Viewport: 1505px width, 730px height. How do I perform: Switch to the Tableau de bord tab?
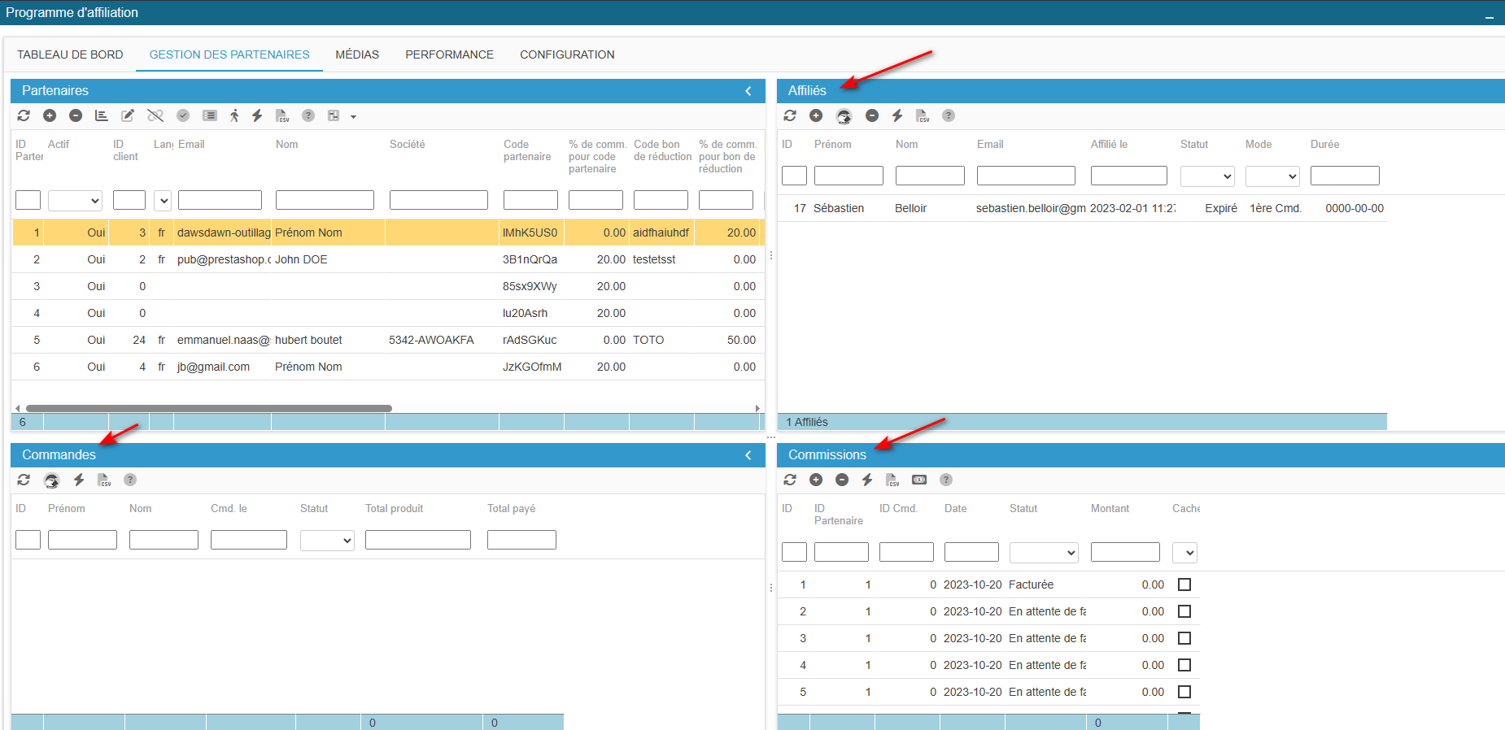(70, 54)
